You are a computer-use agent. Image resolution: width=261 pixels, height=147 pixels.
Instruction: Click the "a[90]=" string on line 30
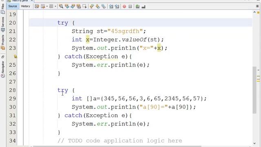pos(154,107)
